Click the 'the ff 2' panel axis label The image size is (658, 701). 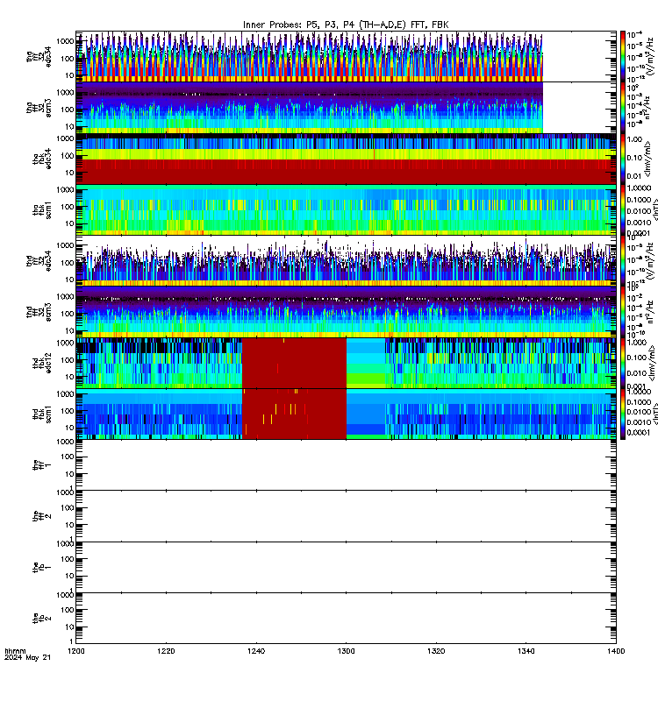pyautogui.click(x=41, y=516)
